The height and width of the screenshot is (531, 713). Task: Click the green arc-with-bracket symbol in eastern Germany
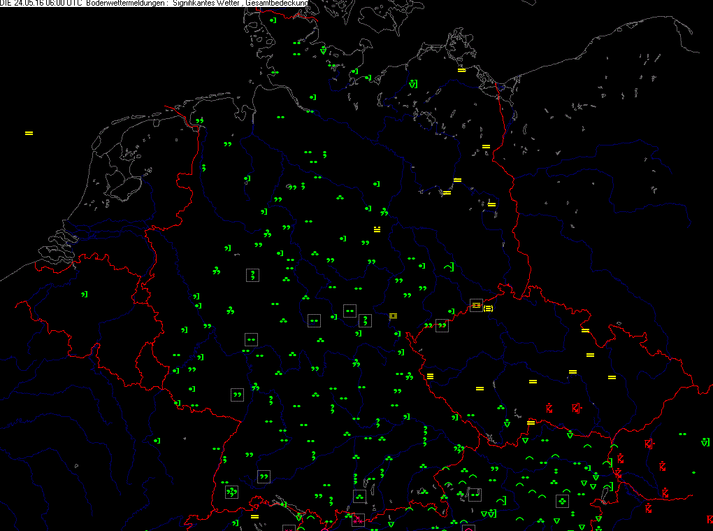[x=449, y=267]
